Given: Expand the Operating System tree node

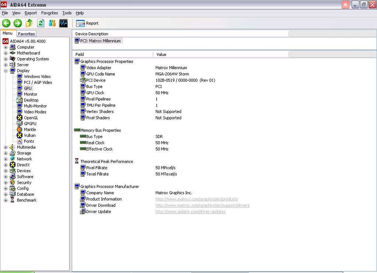Looking at the screenshot, I should [5, 59].
